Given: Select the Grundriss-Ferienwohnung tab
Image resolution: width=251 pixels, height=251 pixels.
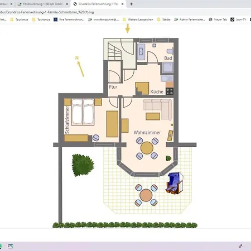Looking at the screenshot, I should coord(99,4).
